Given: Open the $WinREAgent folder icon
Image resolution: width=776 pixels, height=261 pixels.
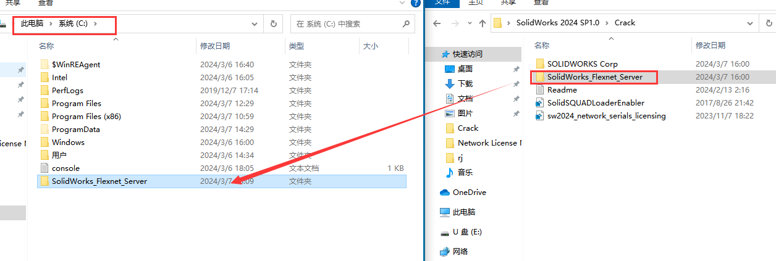Looking at the screenshot, I should [x=44, y=64].
